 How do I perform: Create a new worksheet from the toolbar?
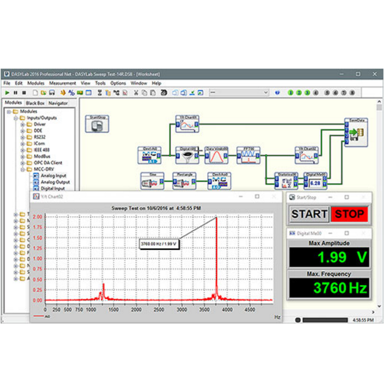[36, 93]
